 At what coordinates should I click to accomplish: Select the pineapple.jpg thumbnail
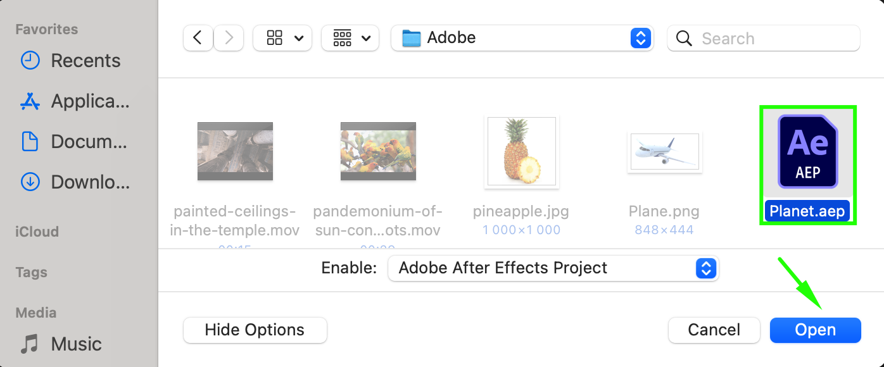pyautogui.click(x=522, y=152)
